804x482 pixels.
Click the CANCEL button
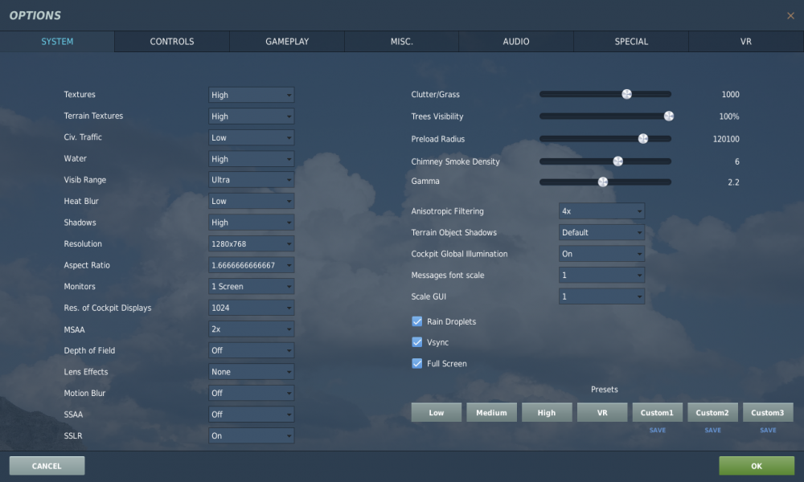46,465
